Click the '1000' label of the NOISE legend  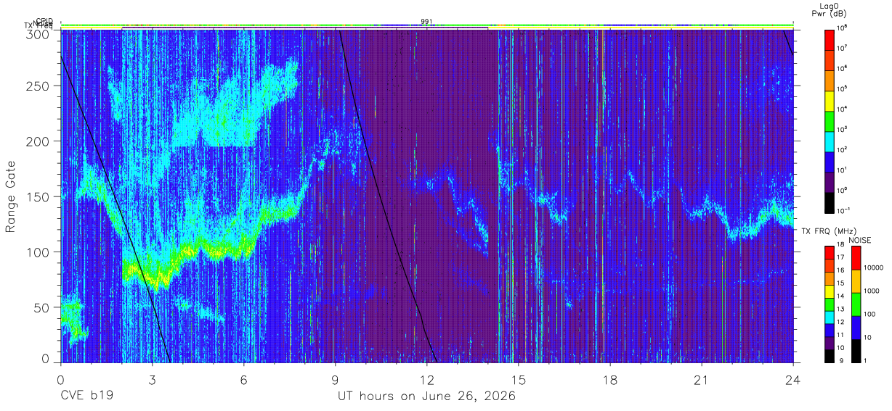[x=871, y=290]
